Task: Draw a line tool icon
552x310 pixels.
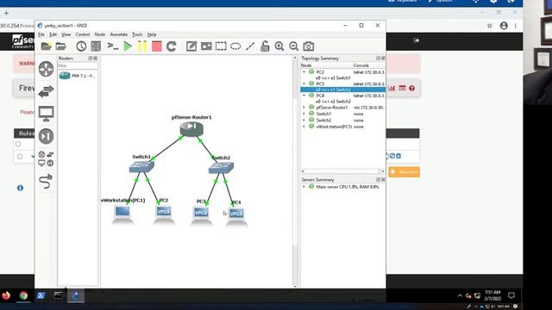Action: tap(250, 46)
